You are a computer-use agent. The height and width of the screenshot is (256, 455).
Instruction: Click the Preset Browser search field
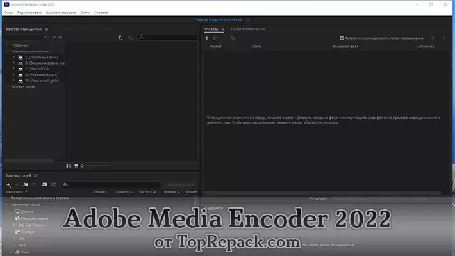click(x=111, y=185)
